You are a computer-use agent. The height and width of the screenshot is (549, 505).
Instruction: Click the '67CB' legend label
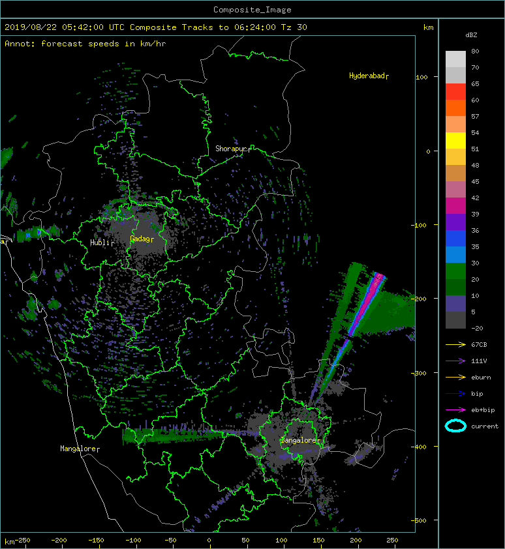tap(479, 344)
